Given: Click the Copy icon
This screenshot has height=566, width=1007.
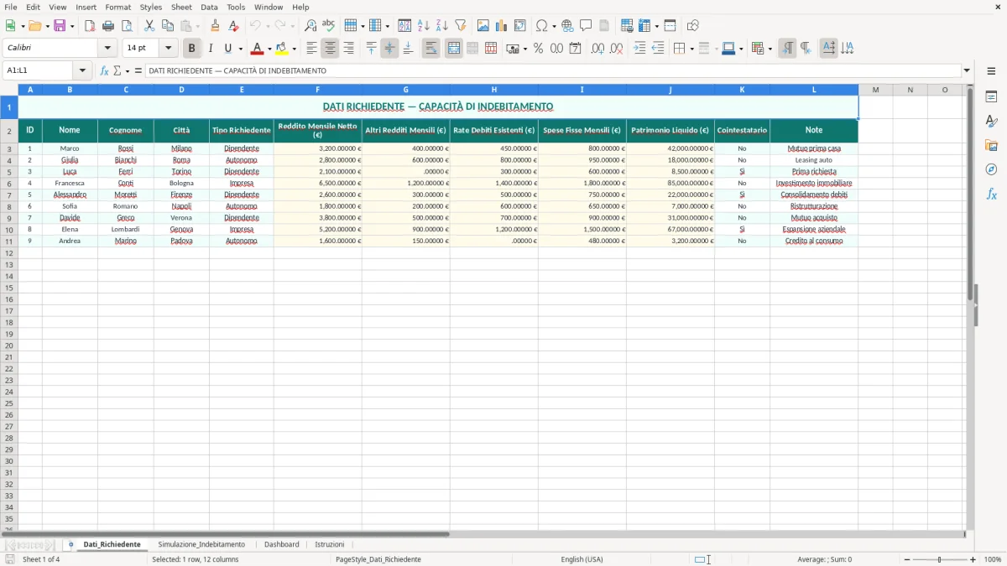Looking at the screenshot, I should point(168,26).
